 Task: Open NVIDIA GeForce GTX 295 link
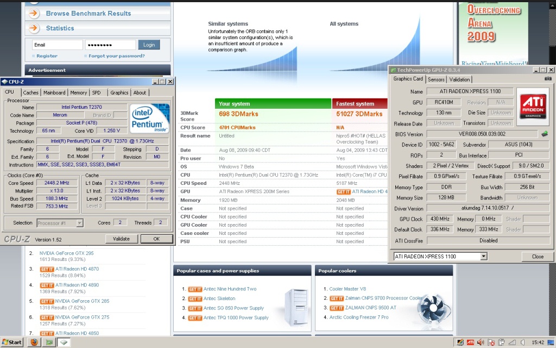pyautogui.click(x=66, y=253)
